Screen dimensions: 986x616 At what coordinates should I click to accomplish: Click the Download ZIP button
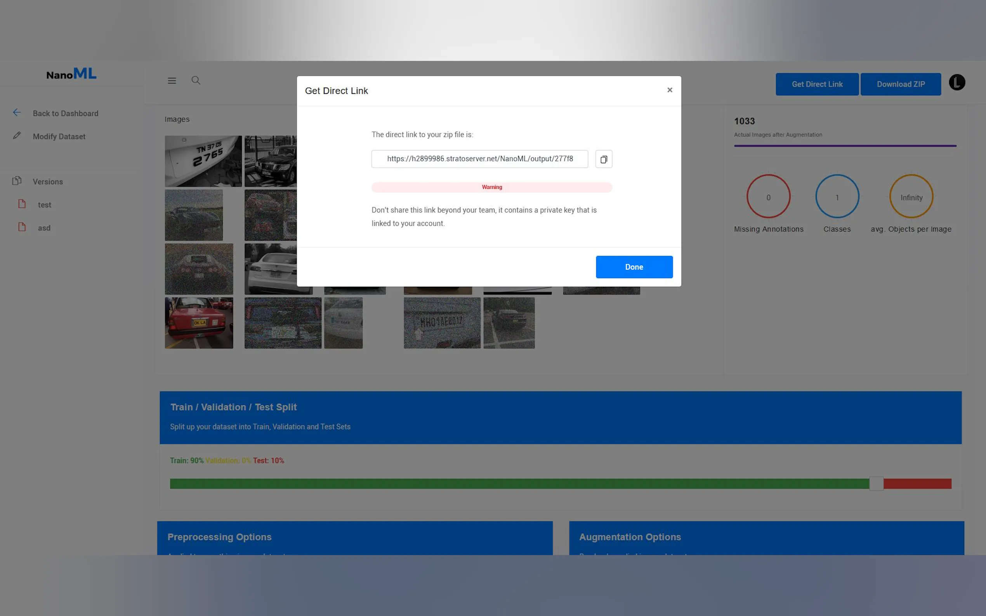pos(900,84)
